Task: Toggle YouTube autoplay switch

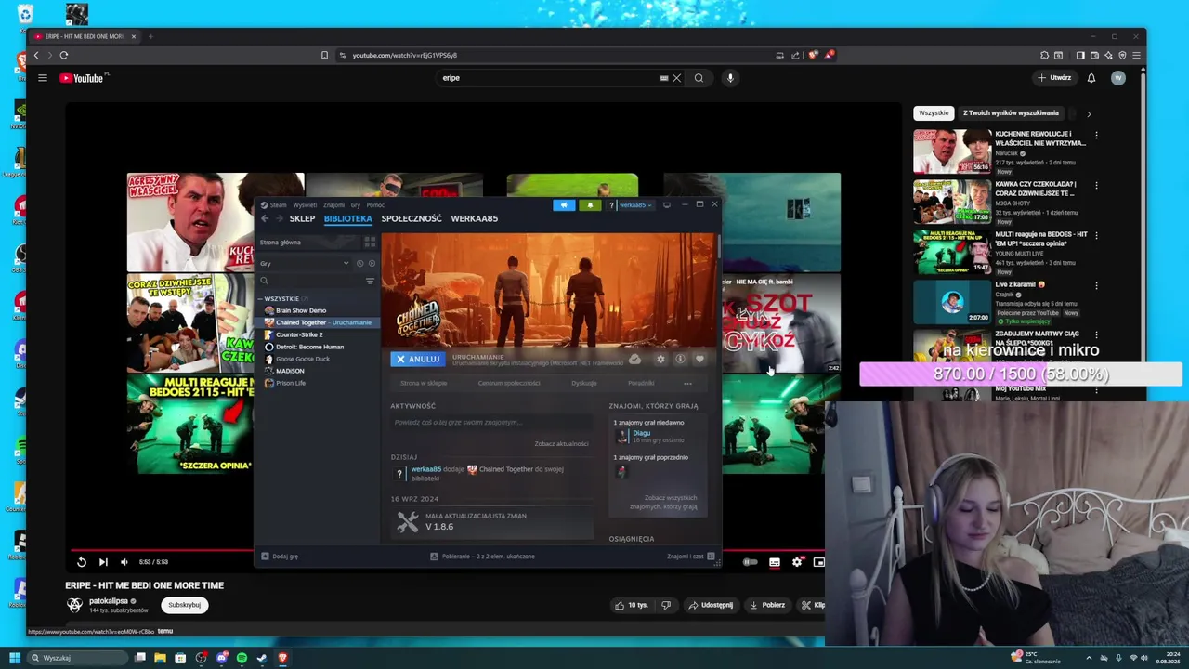Action: pos(751,562)
